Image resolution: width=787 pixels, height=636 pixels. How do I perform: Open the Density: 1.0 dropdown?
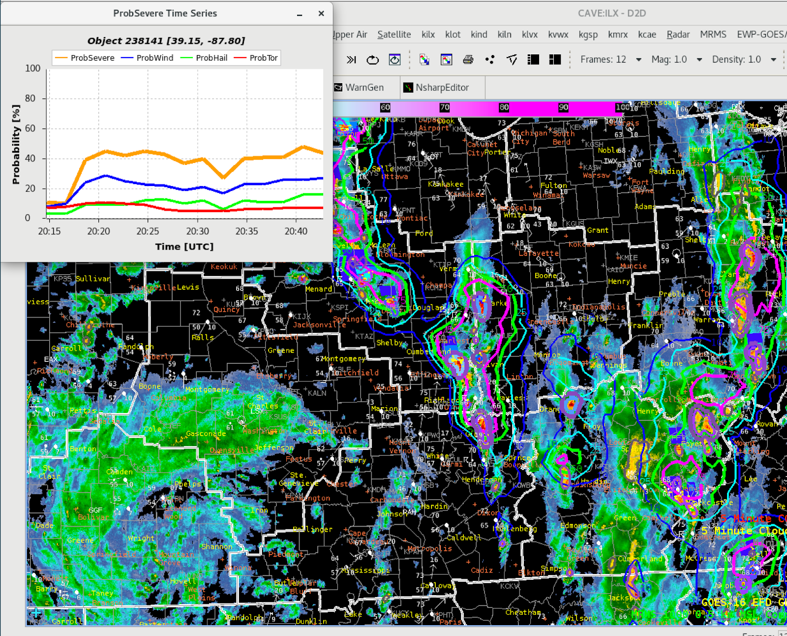(x=744, y=60)
